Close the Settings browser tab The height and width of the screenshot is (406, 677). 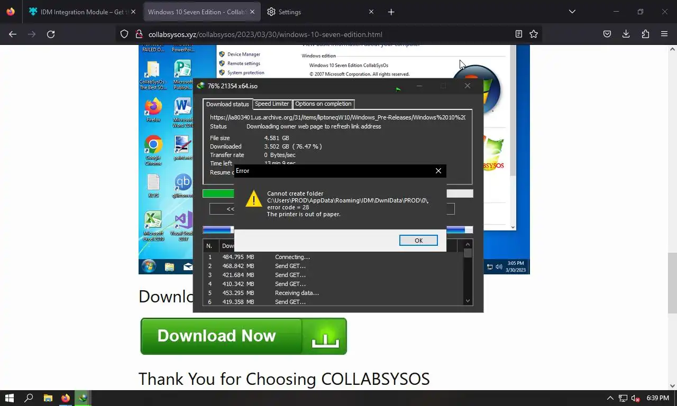coord(371,12)
